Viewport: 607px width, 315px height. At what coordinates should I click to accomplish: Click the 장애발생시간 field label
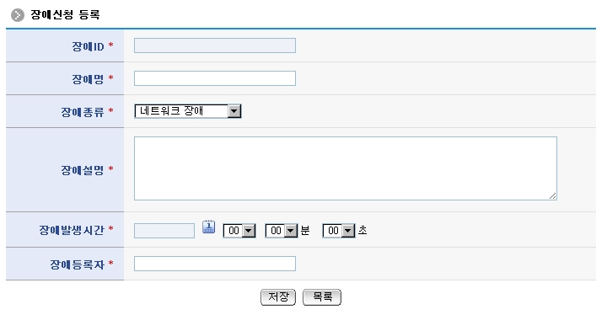(72, 230)
